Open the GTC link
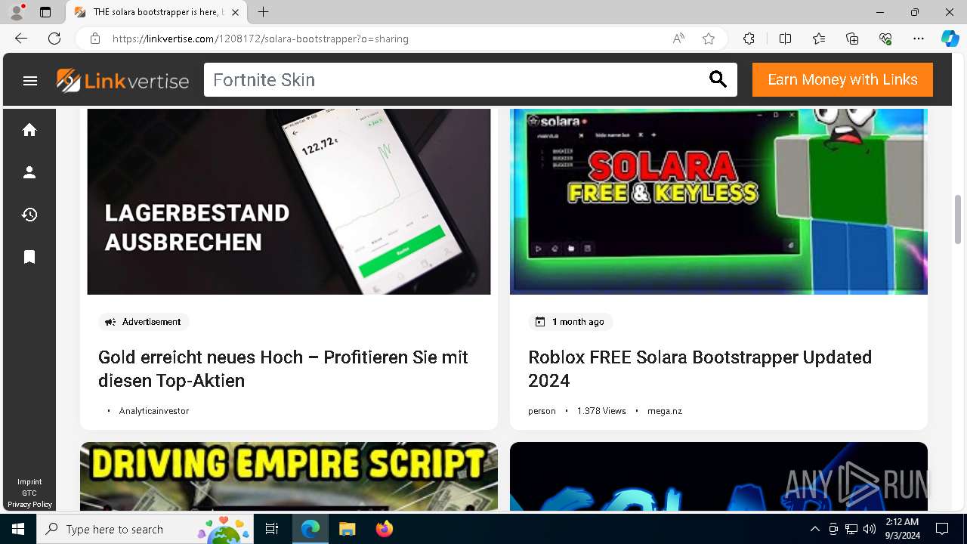This screenshot has width=967, height=544. tap(29, 493)
